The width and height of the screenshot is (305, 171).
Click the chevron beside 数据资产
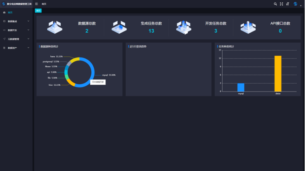click(28, 48)
